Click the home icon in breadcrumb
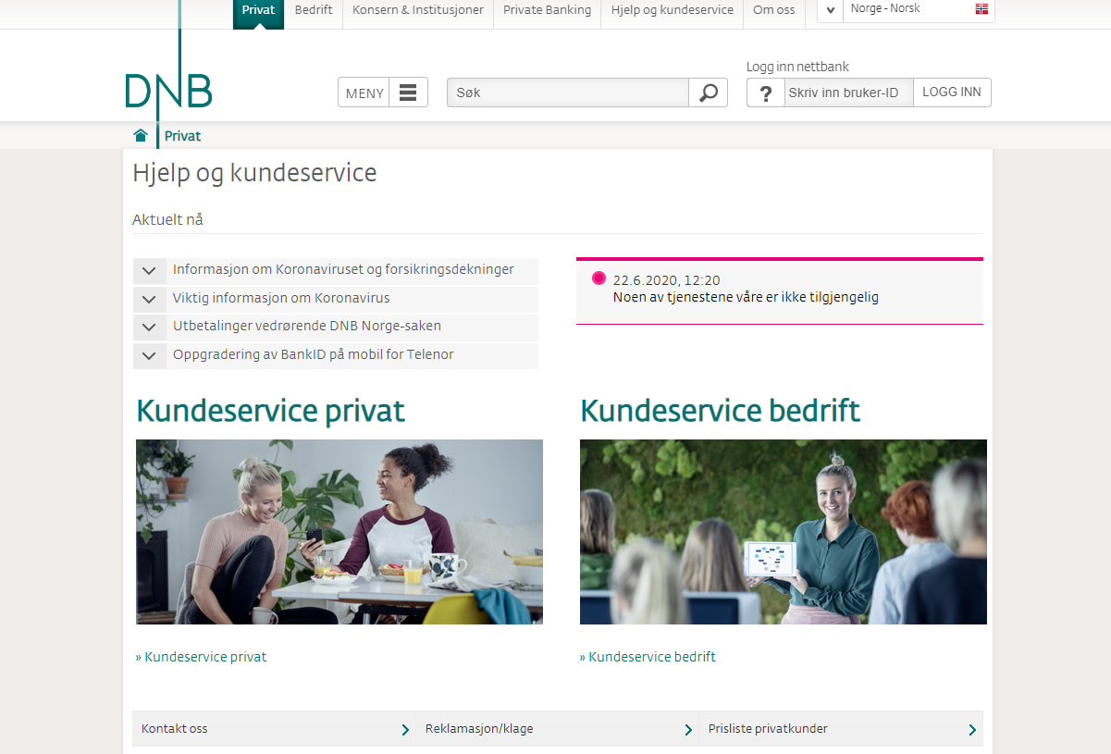This screenshot has width=1111, height=754. (x=141, y=136)
